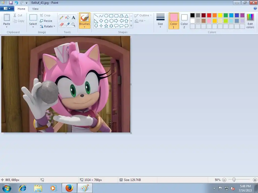258x193 pixels.
Task: Choose the Five-point star shape
Action: (x=106, y=26)
